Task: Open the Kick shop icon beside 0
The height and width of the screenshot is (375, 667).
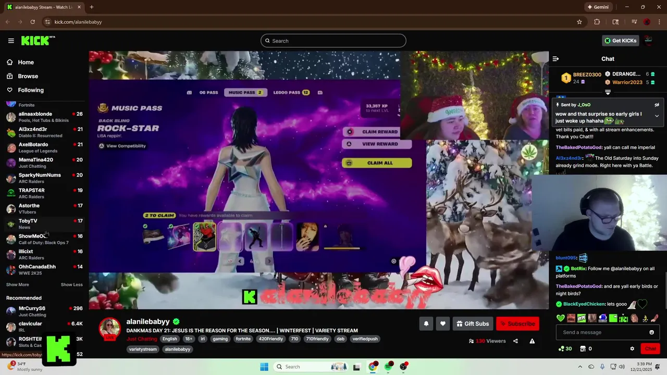Action: [x=583, y=348]
